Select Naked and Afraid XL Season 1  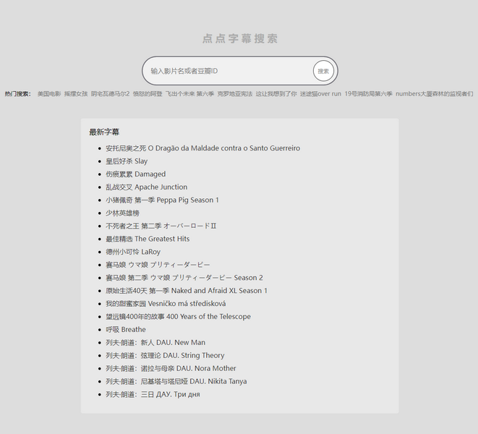coord(187,291)
